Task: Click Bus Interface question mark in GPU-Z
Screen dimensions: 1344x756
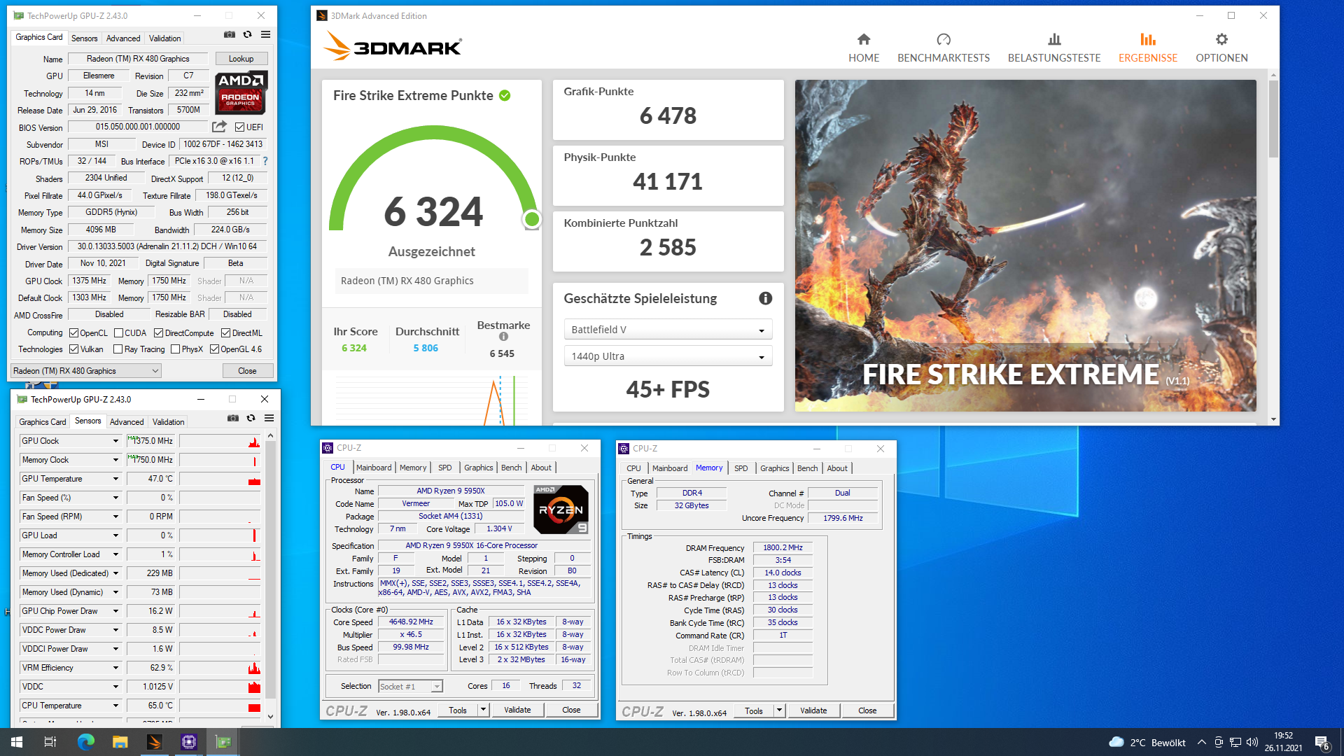Action: (265, 161)
